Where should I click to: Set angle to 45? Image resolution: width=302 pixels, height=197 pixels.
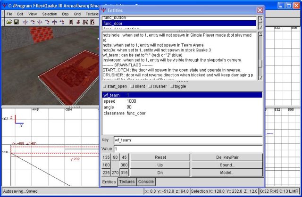click(124, 157)
